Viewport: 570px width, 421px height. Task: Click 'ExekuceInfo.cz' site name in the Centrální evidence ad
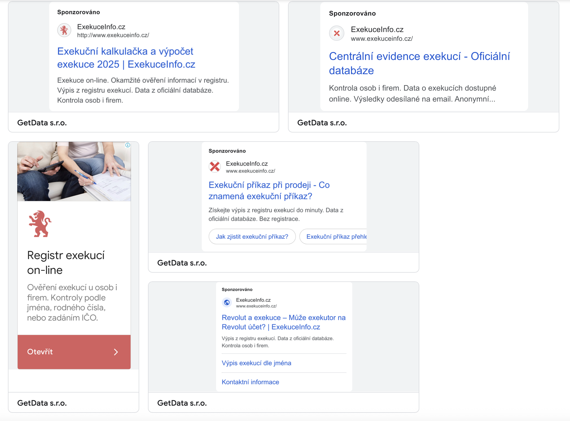377,29
